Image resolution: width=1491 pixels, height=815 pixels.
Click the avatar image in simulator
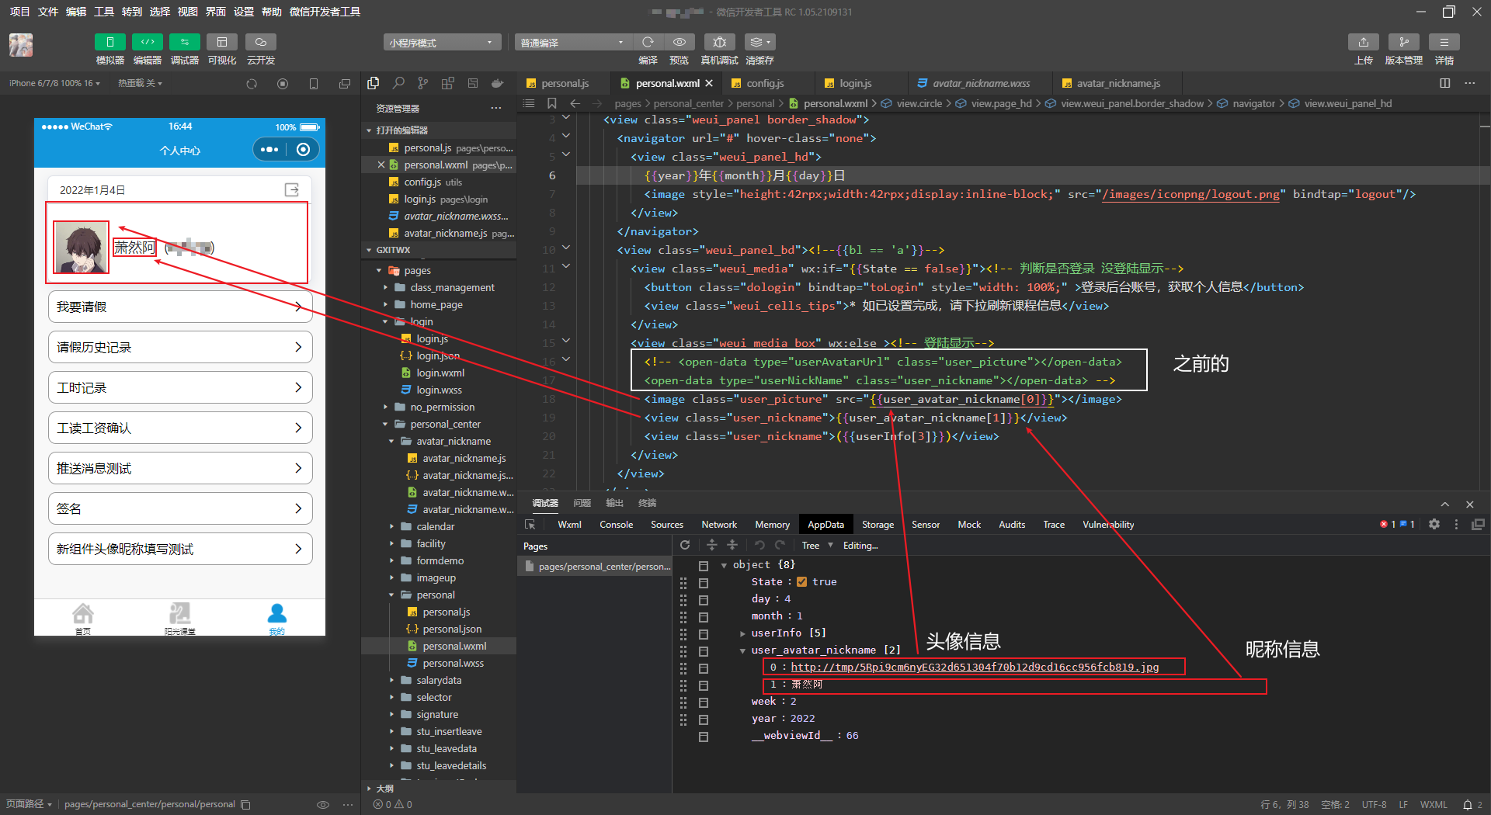[x=81, y=247]
